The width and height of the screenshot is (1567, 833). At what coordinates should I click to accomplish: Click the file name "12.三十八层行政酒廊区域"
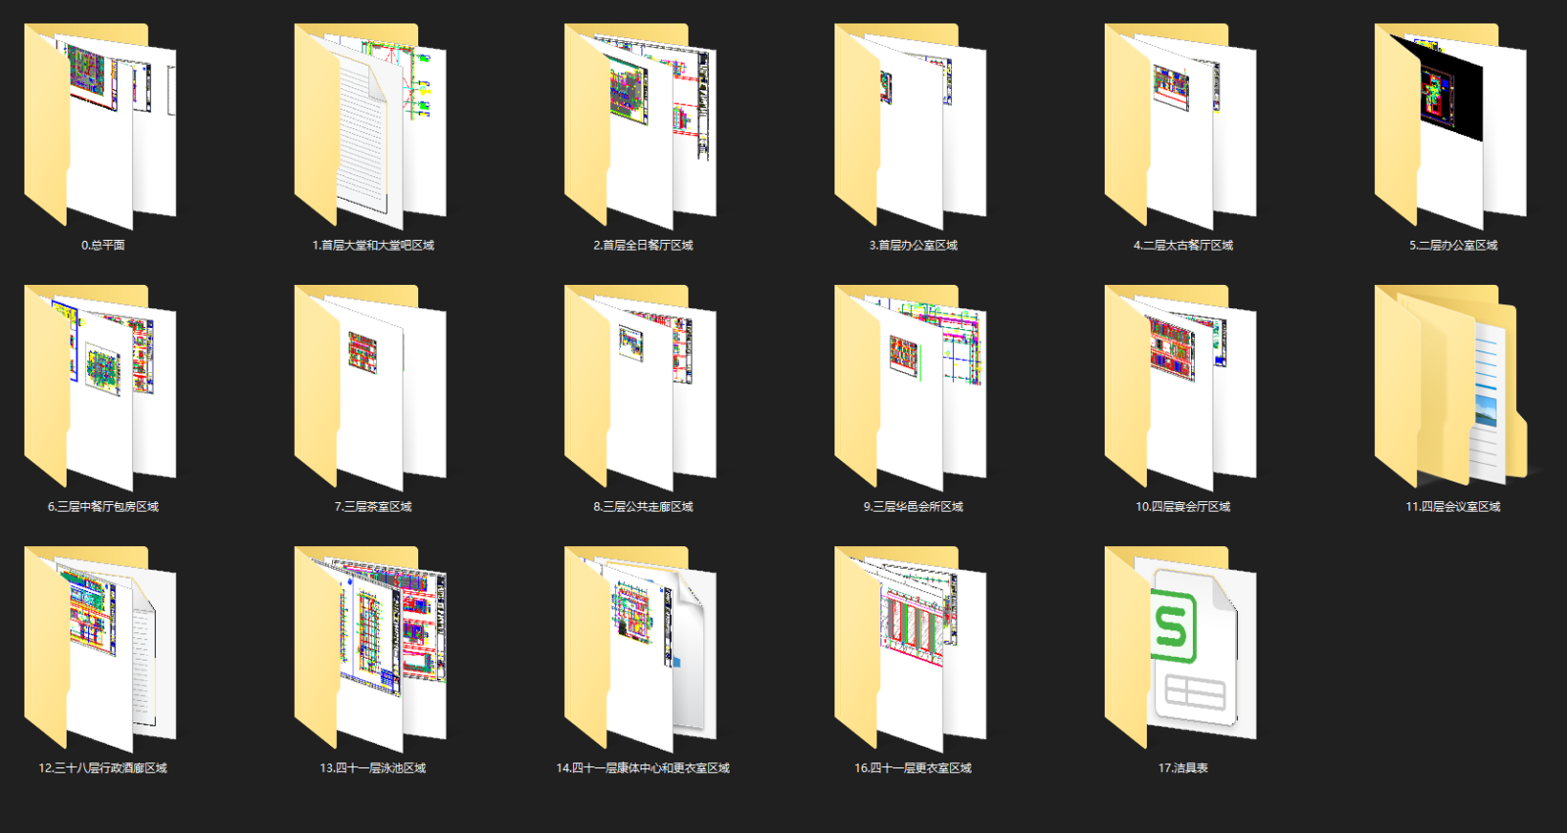point(103,768)
